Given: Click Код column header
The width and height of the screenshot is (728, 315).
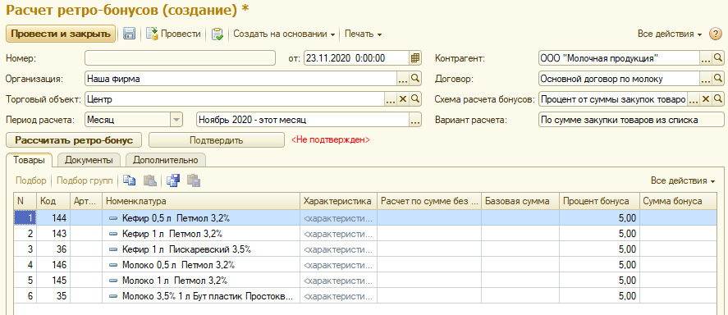Looking at the screenshot, I should [53, 201].
